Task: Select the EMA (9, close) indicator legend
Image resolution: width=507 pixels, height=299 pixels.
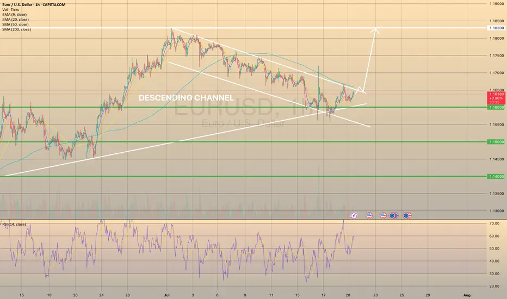Action: pyautogui.click(x=15, y=15)
